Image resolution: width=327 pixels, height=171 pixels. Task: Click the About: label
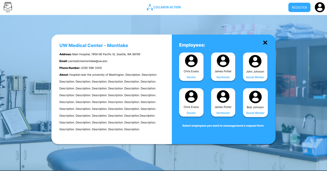coord(64,75)
